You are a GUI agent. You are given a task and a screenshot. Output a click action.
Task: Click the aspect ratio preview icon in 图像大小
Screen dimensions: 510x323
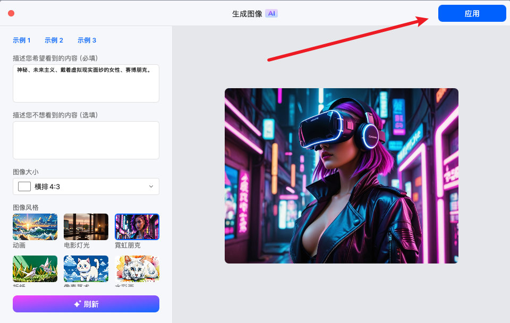click(x=23, y=186)
